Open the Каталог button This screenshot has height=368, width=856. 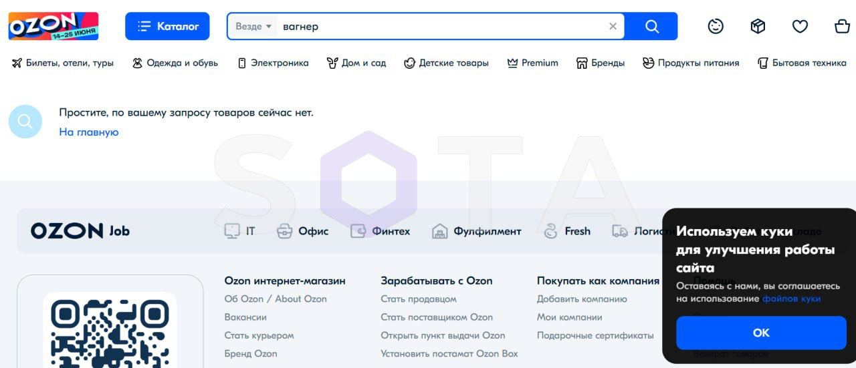click(167, 27)
